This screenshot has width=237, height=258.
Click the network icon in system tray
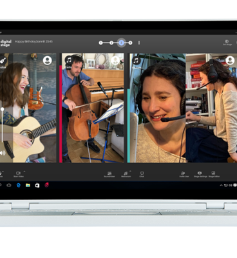point(226,185)
